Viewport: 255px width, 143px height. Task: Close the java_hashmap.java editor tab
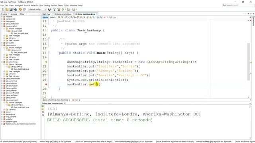point(97,14)
